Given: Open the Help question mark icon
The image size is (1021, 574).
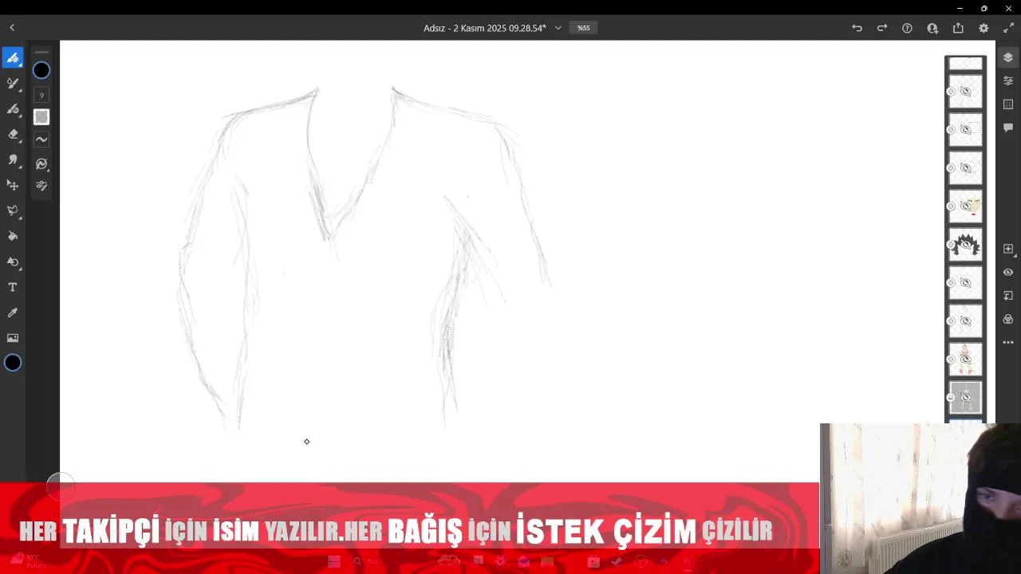Looking at the screenshot, I should click(x=907, y=28).
